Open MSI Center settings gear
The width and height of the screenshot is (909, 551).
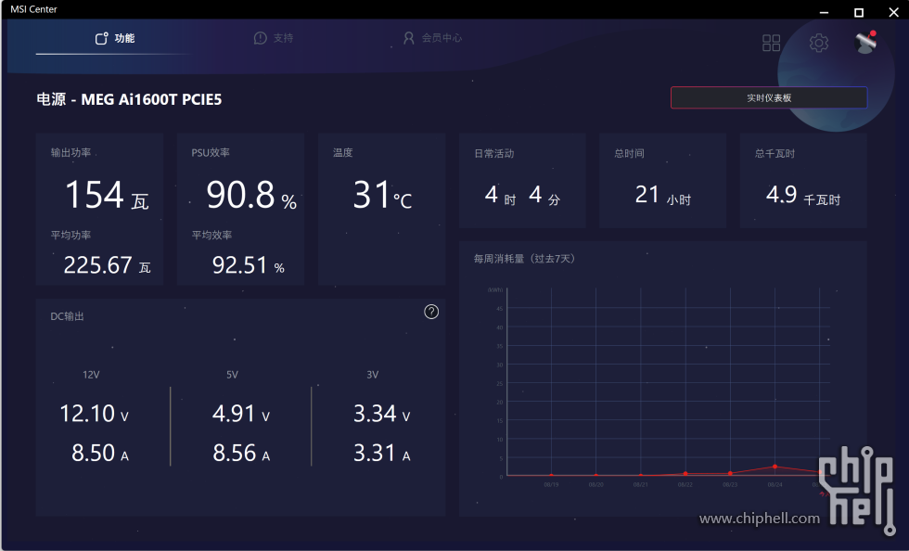pos(818,43)
